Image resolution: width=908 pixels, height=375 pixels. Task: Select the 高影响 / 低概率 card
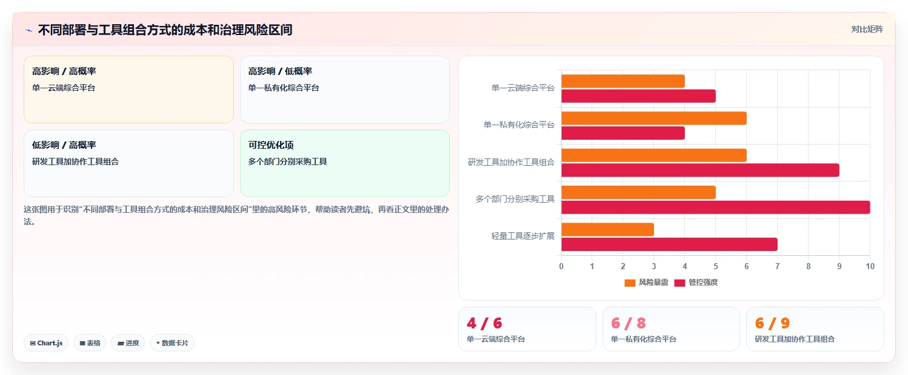tap(345, 90)
